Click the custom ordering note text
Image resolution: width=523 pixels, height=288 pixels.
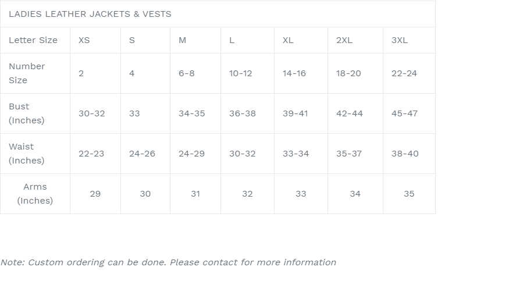168,262
